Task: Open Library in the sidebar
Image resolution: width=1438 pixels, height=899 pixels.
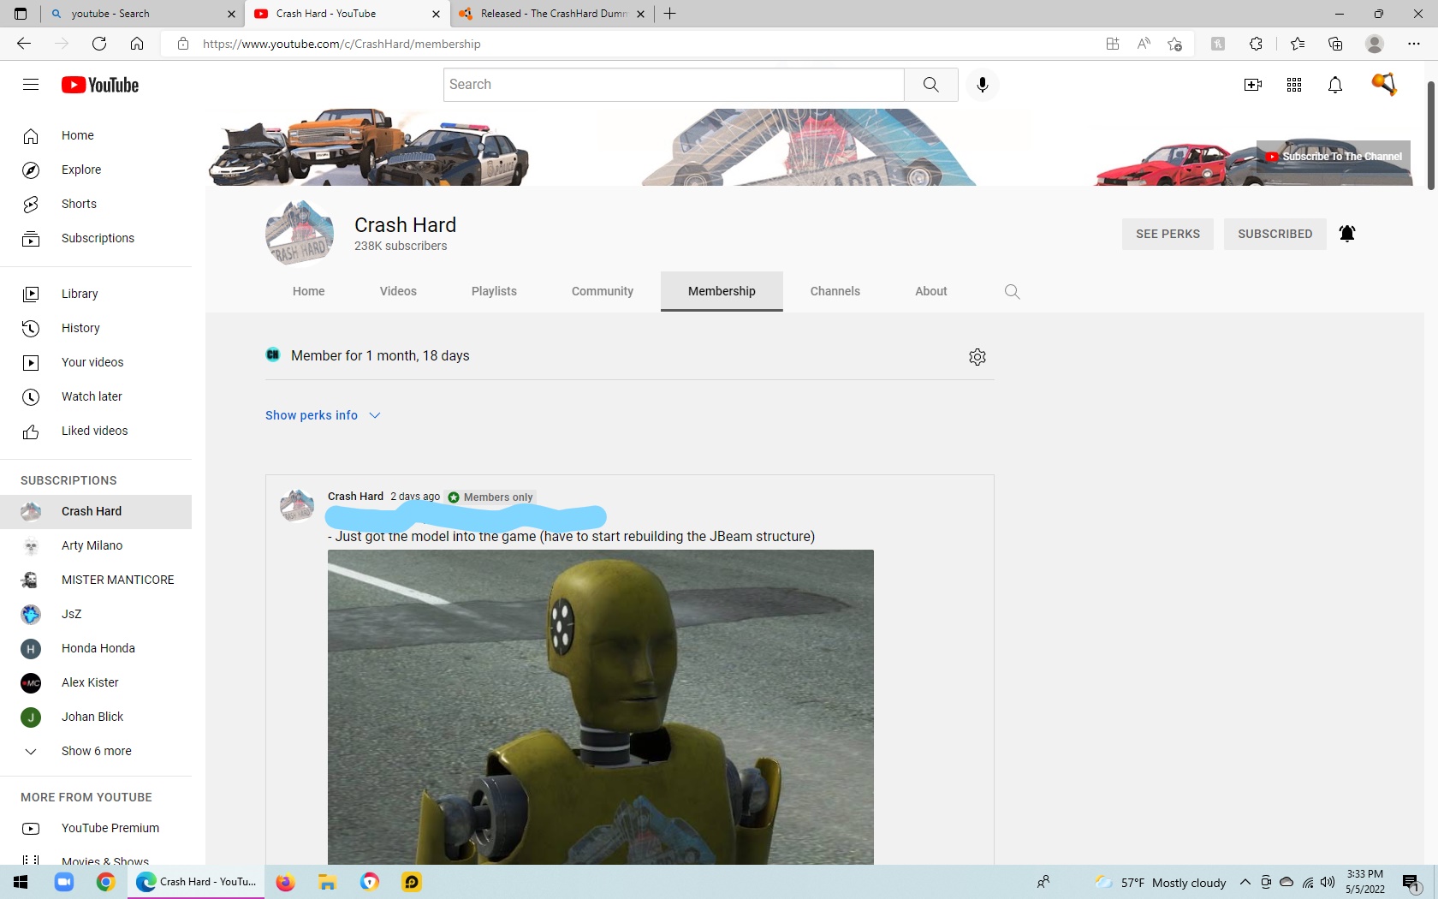Action: point(96,294)
